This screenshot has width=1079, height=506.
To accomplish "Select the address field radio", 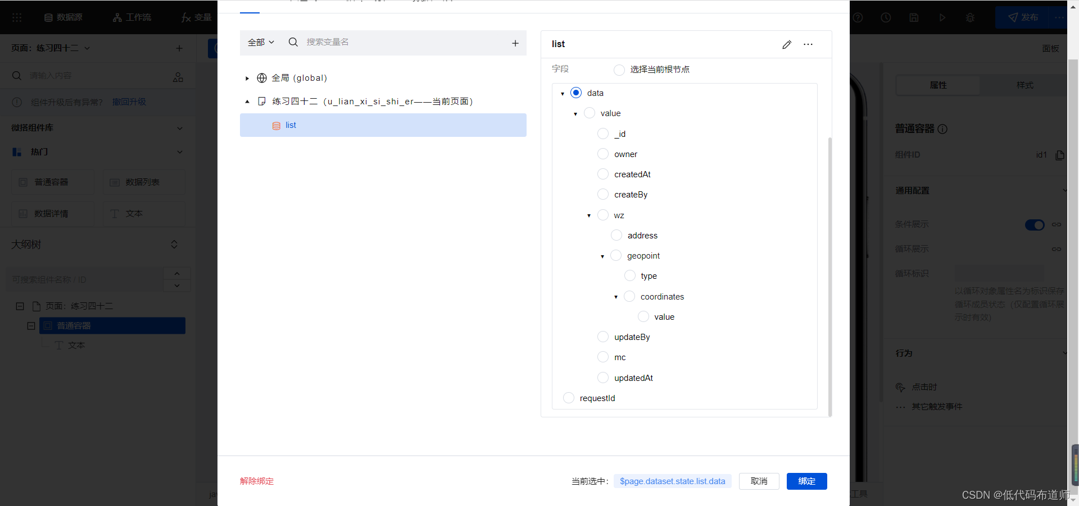I will (x=616, y=235).
